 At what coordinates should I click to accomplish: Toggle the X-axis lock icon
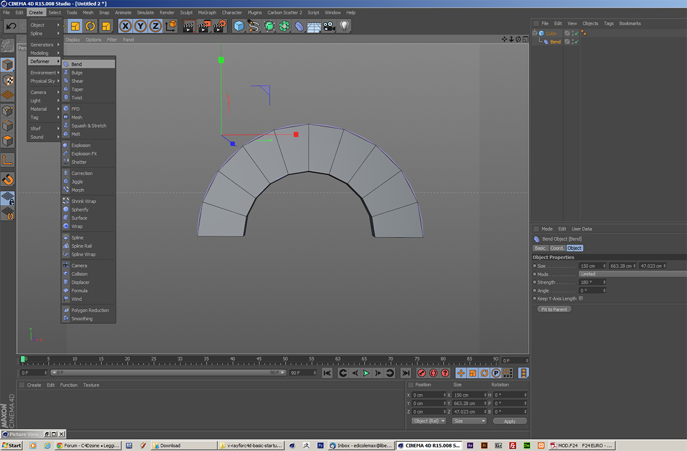(x=125, y=26)
